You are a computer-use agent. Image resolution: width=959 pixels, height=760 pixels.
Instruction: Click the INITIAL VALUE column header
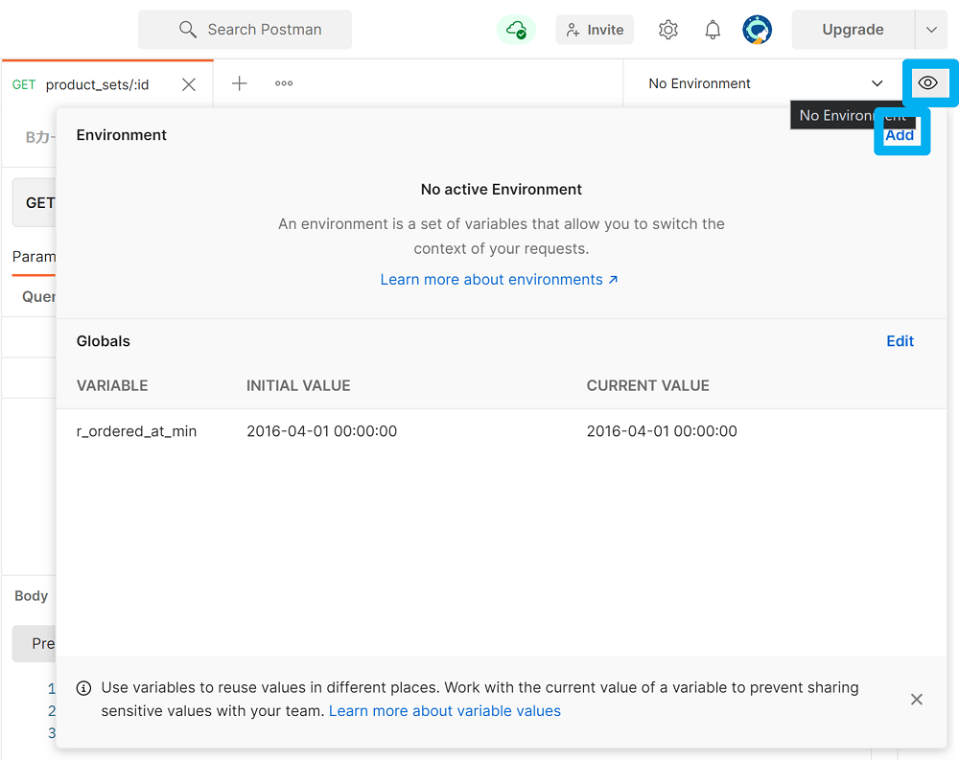(x=298, y=386)
